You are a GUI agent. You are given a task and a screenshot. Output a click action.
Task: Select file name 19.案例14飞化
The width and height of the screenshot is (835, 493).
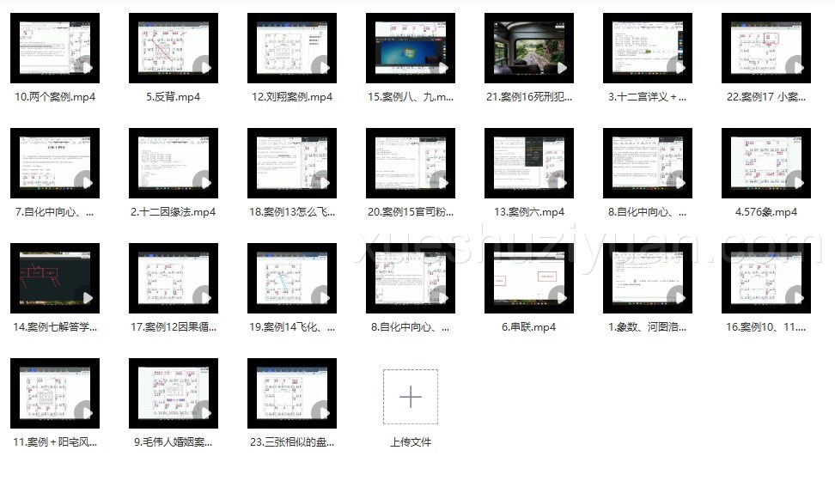click(292, 327)
